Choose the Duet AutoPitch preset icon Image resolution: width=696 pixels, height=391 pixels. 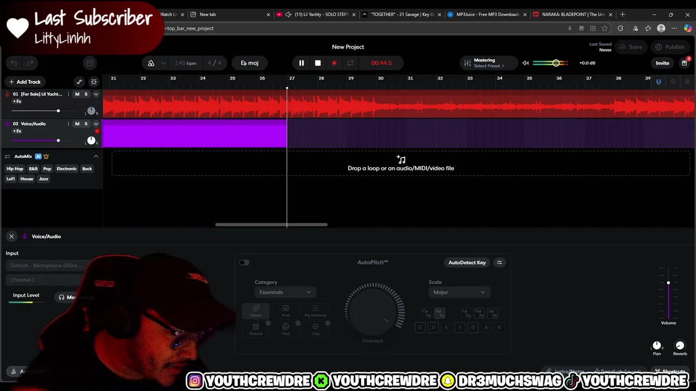[285, 311]
